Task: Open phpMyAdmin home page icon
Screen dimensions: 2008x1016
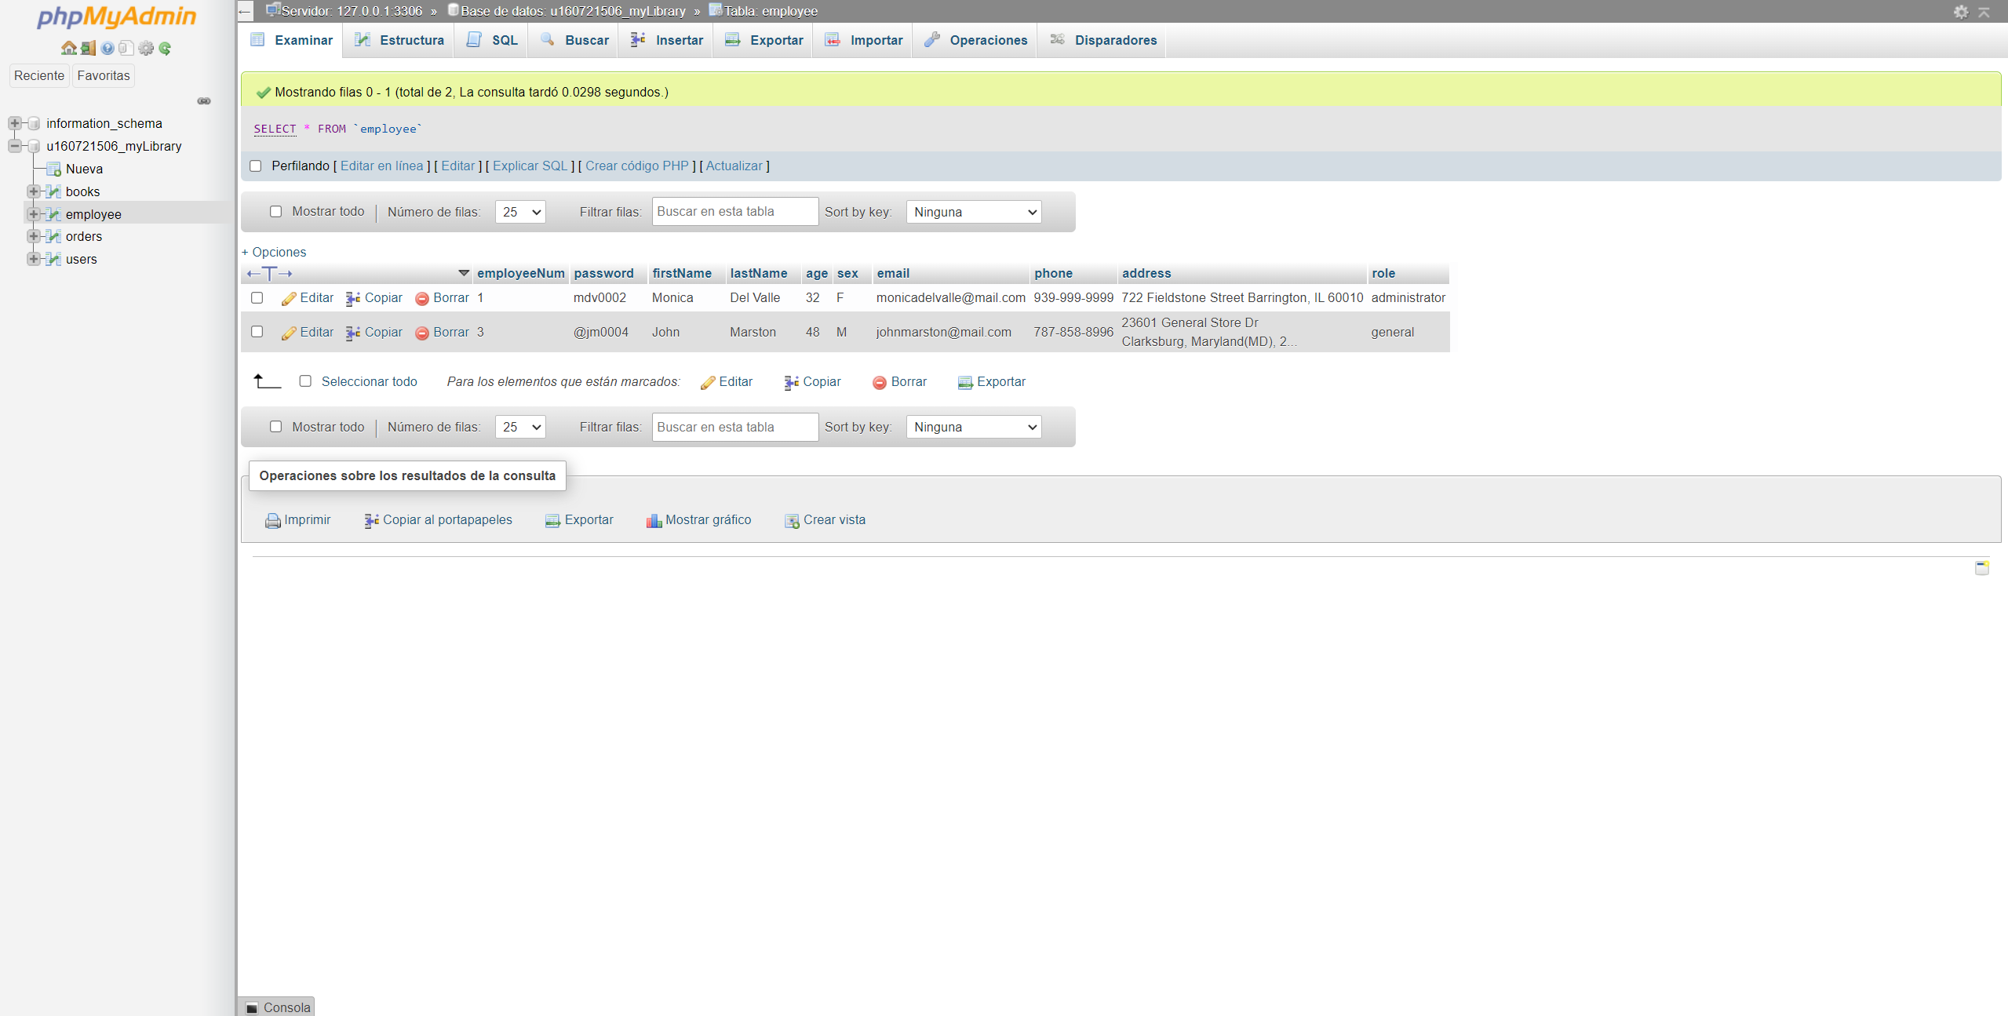Action: 68,48
